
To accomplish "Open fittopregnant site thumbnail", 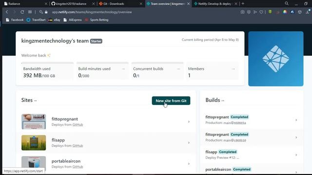I will (34, 122).
